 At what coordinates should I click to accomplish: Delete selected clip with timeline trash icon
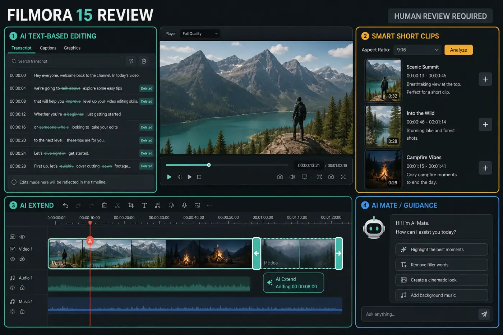coord(104,205)
